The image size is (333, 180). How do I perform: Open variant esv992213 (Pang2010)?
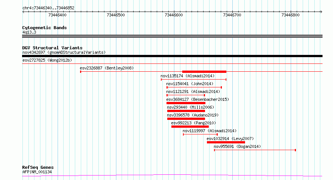coord(193,123)
